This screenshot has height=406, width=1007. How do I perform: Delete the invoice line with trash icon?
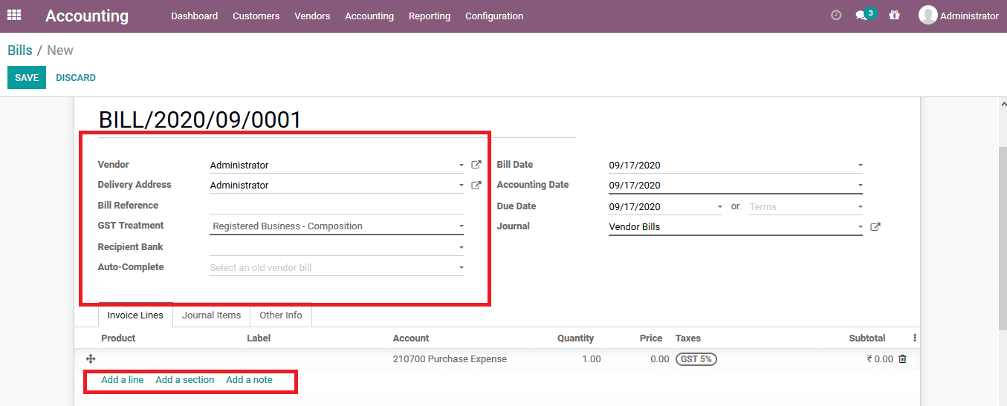[x=903, y=359]
